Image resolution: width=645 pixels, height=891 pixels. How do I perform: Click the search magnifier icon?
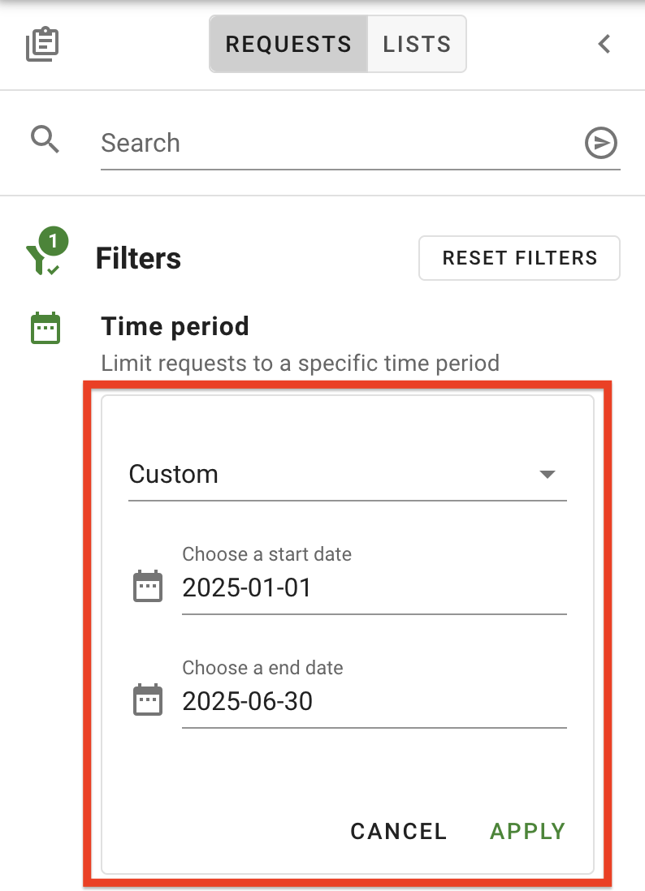tap(45, 140)
